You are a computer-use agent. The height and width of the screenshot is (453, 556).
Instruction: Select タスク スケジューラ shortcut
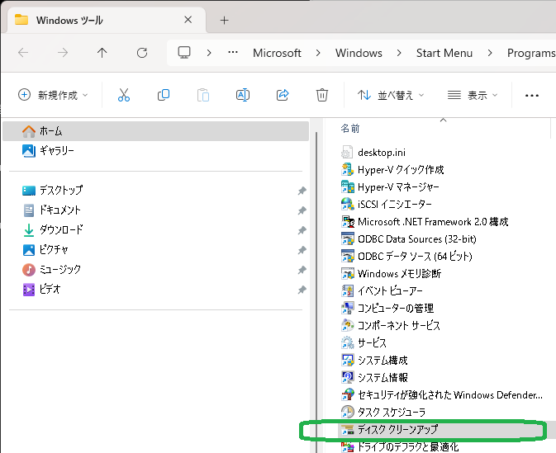(383, 412)
